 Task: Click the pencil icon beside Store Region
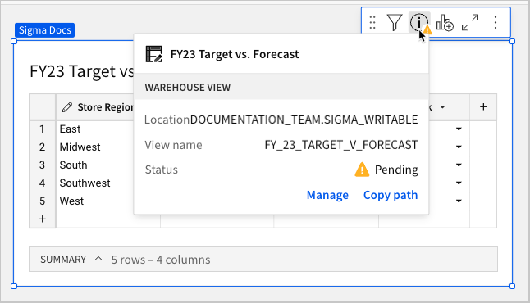pos(67,107)
